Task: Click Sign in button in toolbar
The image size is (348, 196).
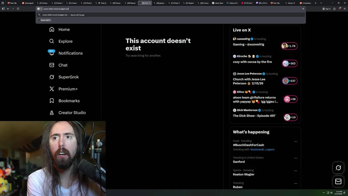Action: 327,9
